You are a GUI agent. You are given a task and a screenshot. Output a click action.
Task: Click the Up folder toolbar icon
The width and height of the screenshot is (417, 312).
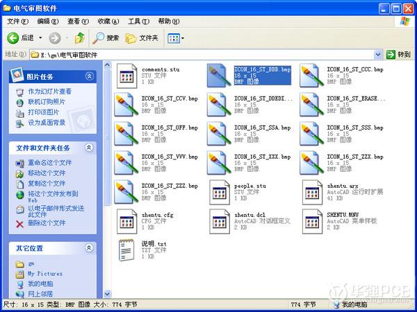click(x=79, y=37)
